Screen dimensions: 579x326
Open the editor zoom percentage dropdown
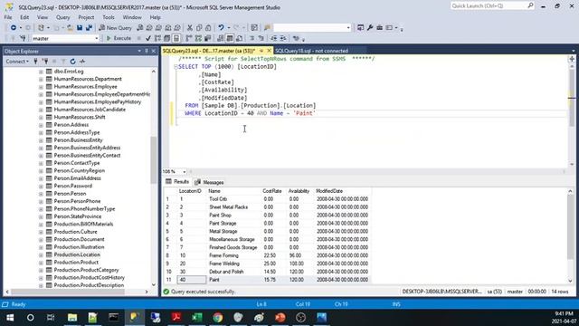184,171
